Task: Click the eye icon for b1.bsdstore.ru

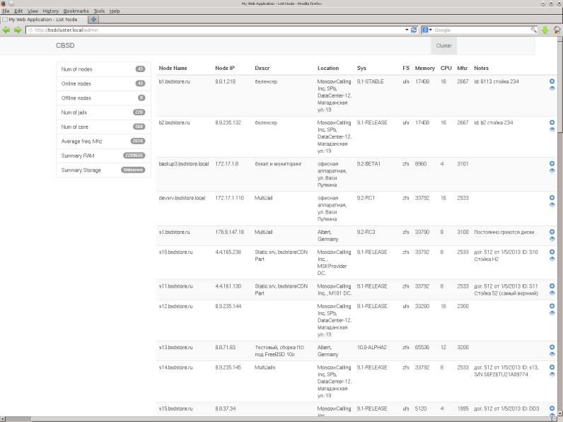Action: 552,88
